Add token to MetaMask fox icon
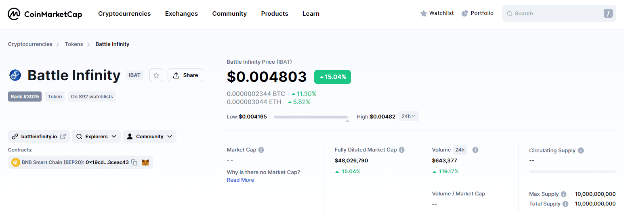Viewport: 624px width, 218px height. pyautogui.click(x=145, y=162)
